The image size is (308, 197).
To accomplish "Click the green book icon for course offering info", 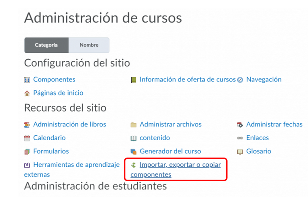I will pos(134,80).
